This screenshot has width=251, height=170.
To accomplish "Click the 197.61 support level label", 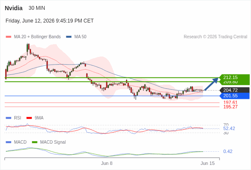I will pyautogui.click(x=230, y=102).
